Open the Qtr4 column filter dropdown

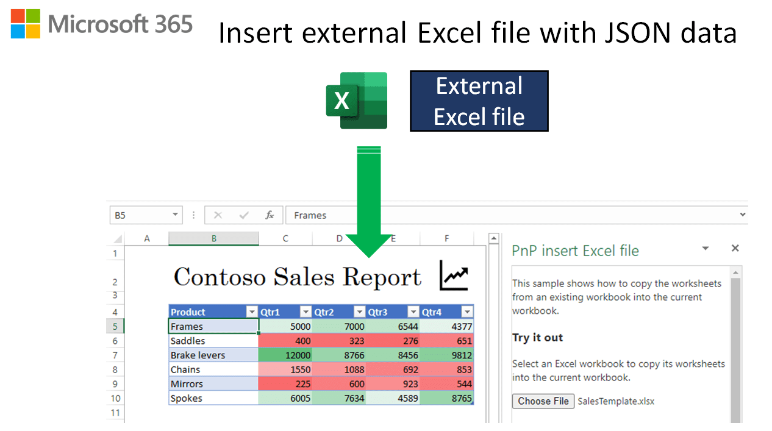(x=466, y=312)
